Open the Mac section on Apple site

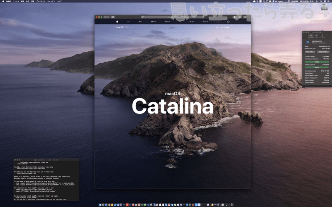tap(128, 22)
